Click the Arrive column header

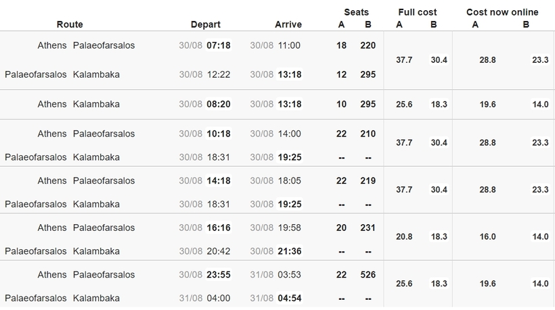pyautogui.click(x=288, y=24)
